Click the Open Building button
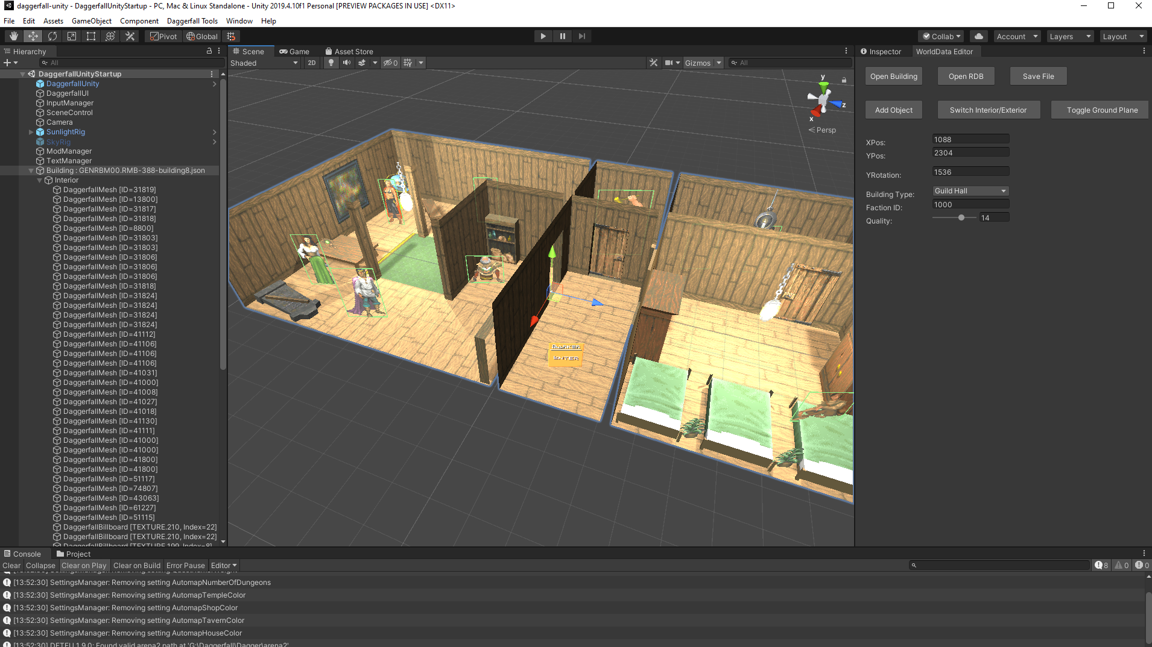The height and width of the screenshot is (647, 1152). tap(893, 76)
